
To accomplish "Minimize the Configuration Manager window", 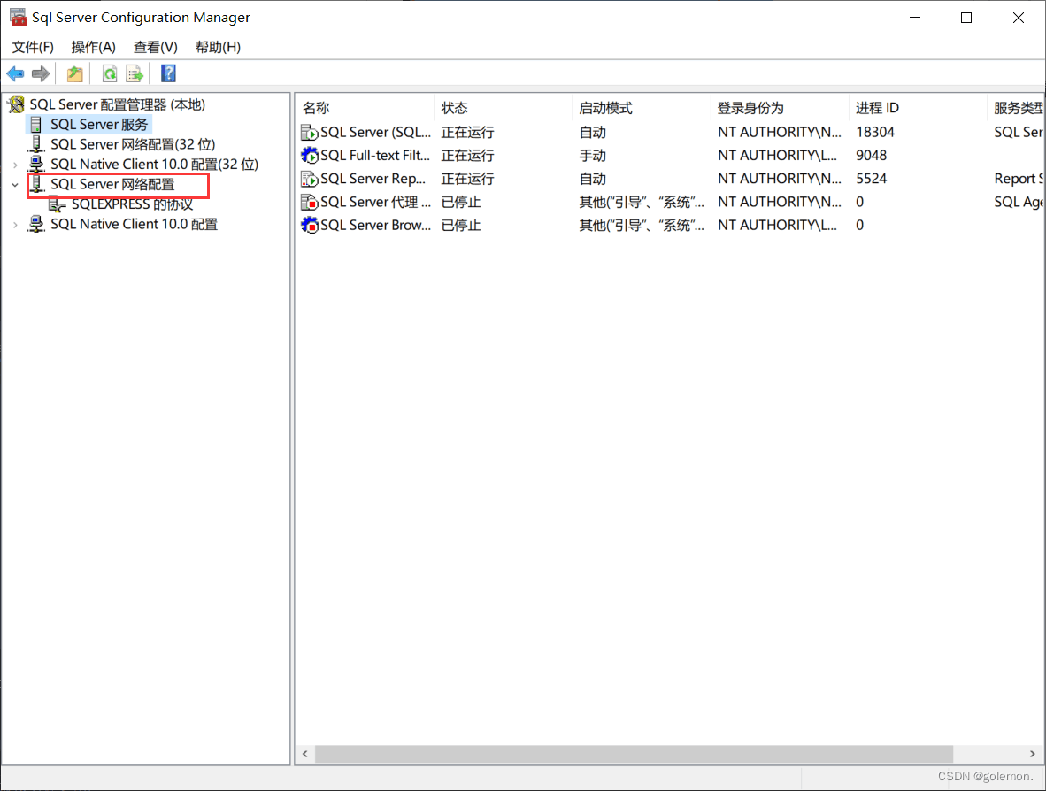I will coord(914,18).
